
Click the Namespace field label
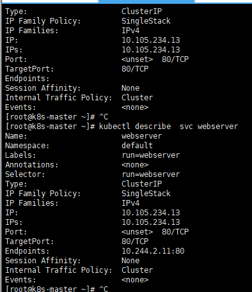point(28,146)
